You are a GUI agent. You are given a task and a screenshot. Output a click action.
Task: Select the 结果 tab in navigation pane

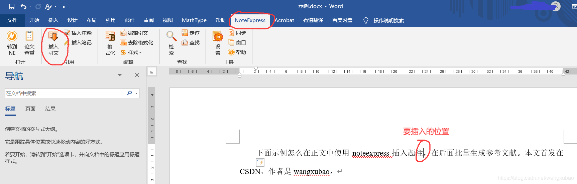click(x=50, y=109)
